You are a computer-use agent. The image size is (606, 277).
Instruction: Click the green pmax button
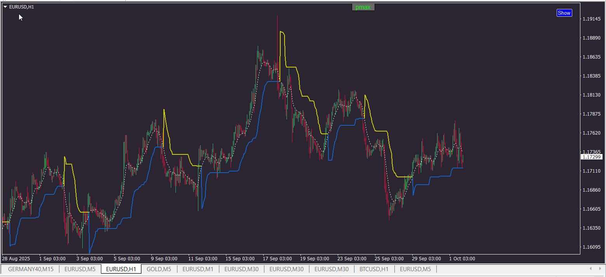click(363, 7)
